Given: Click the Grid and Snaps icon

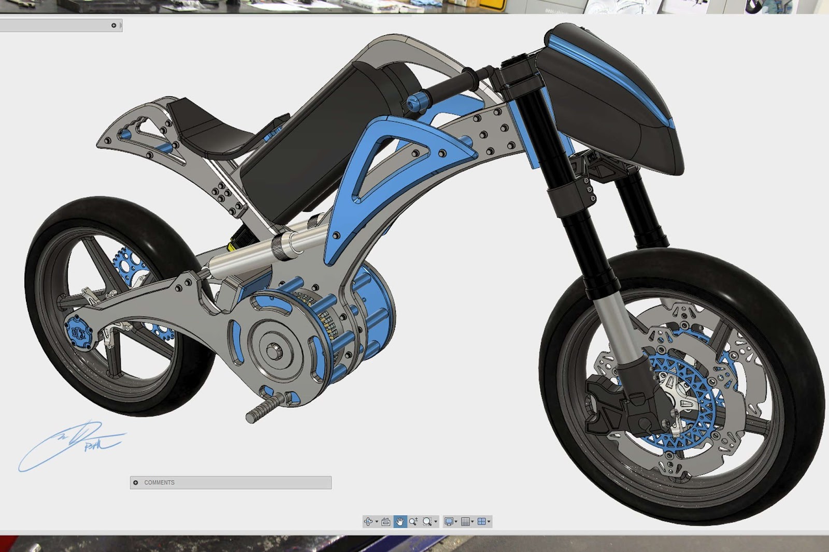Looking at the screenshot, I should (x=466, y=521).
